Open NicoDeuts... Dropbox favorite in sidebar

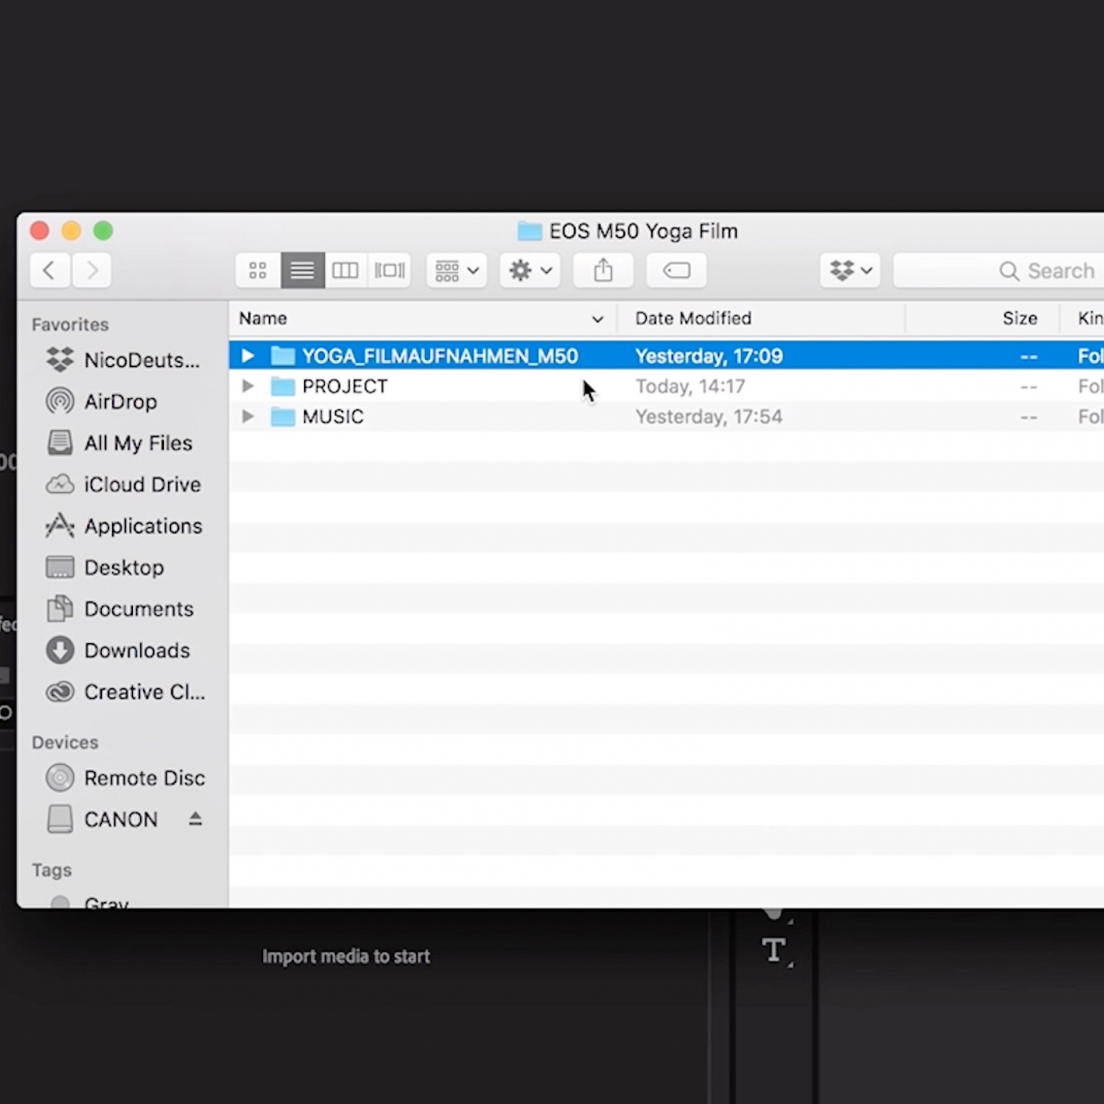click(x=123, y=360)
